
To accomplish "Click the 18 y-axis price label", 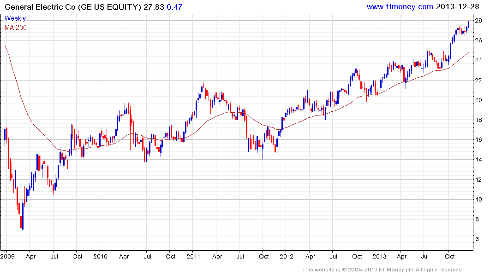I will click(x=478, y=120).
